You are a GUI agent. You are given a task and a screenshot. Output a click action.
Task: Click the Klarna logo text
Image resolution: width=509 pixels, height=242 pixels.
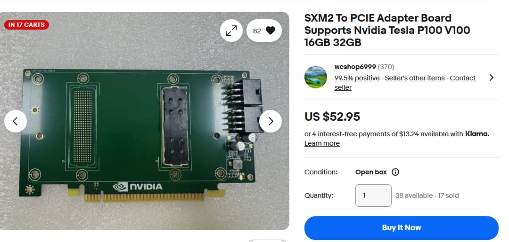(477, 133)
